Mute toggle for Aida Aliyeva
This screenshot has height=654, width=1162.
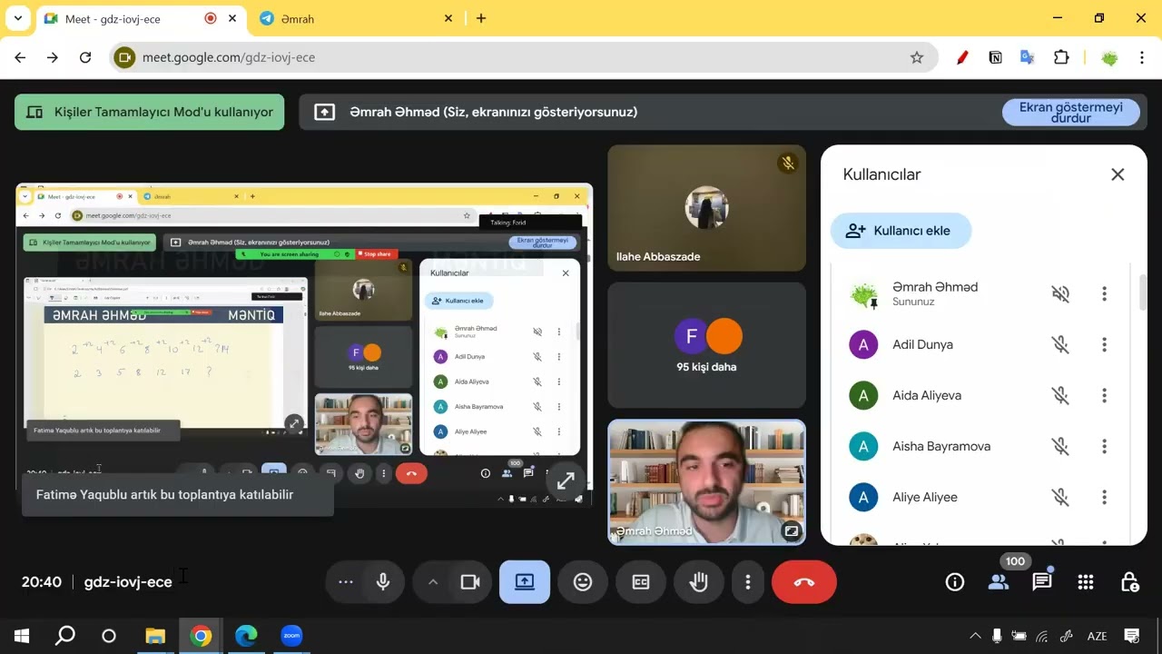tap(1060, 395)
